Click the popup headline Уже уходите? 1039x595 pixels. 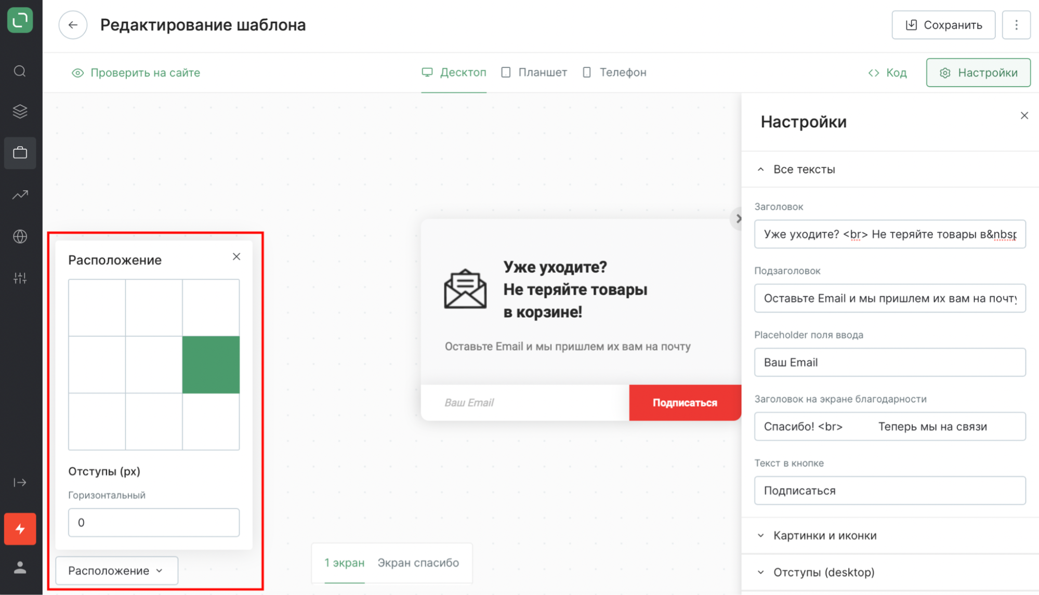click(x=555, y=267)
